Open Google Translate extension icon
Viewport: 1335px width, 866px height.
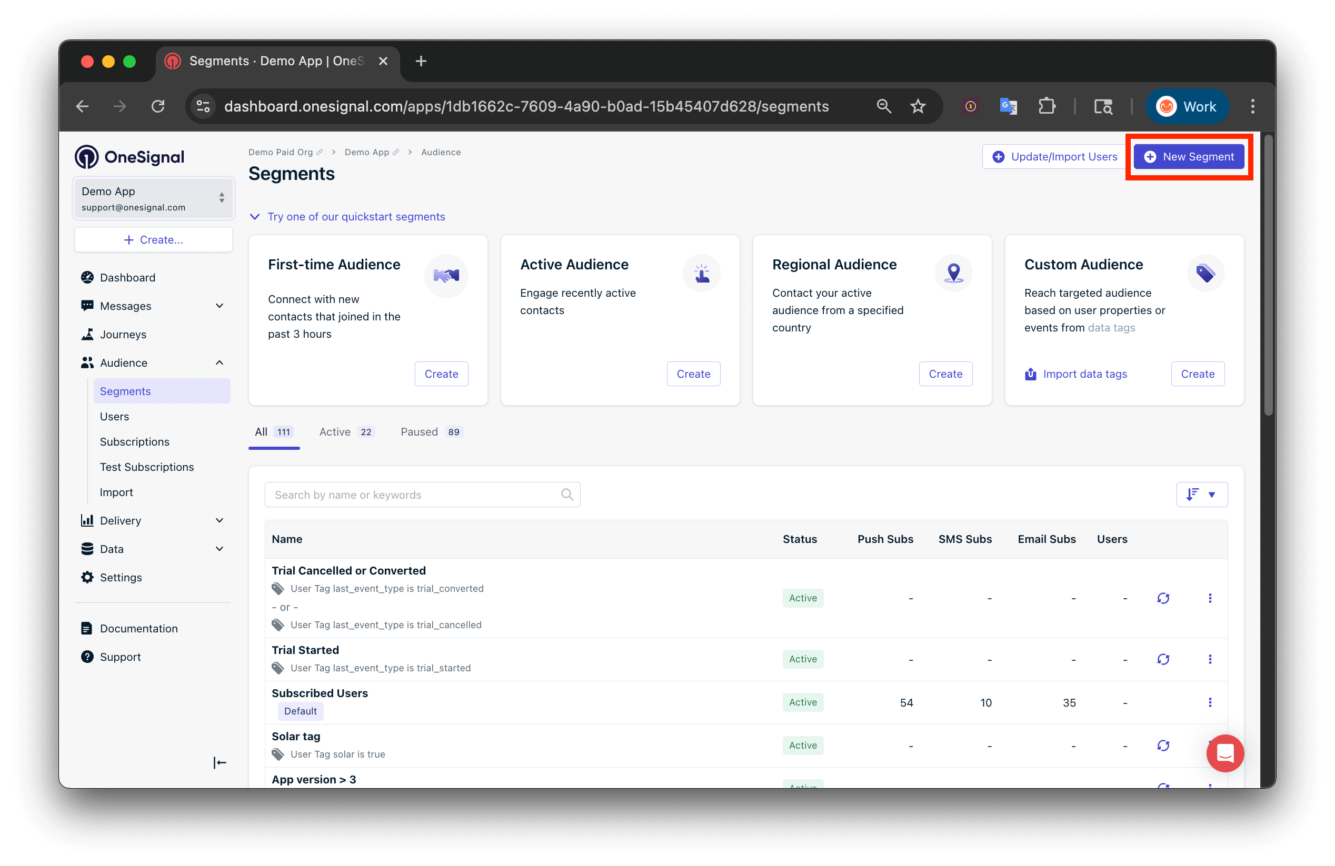pyautogui.click(x=1008, y=106)
